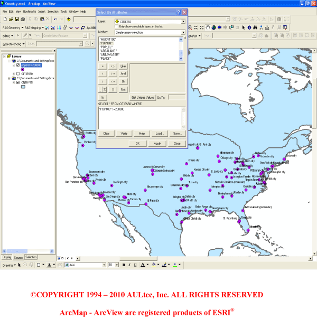Toggle bold text formatting
Viewport: 317px width, 319px height.
point(124,265)
